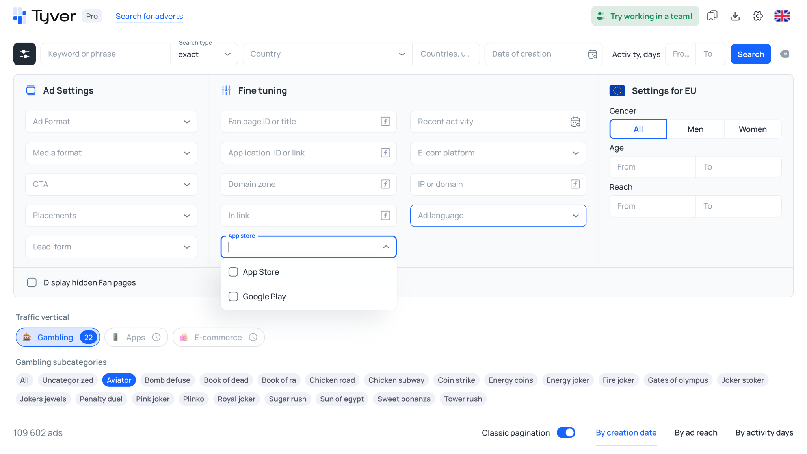
Task: Click the Ad Settings panel icon
Action: pyautogui.click(x=31, y=90)
